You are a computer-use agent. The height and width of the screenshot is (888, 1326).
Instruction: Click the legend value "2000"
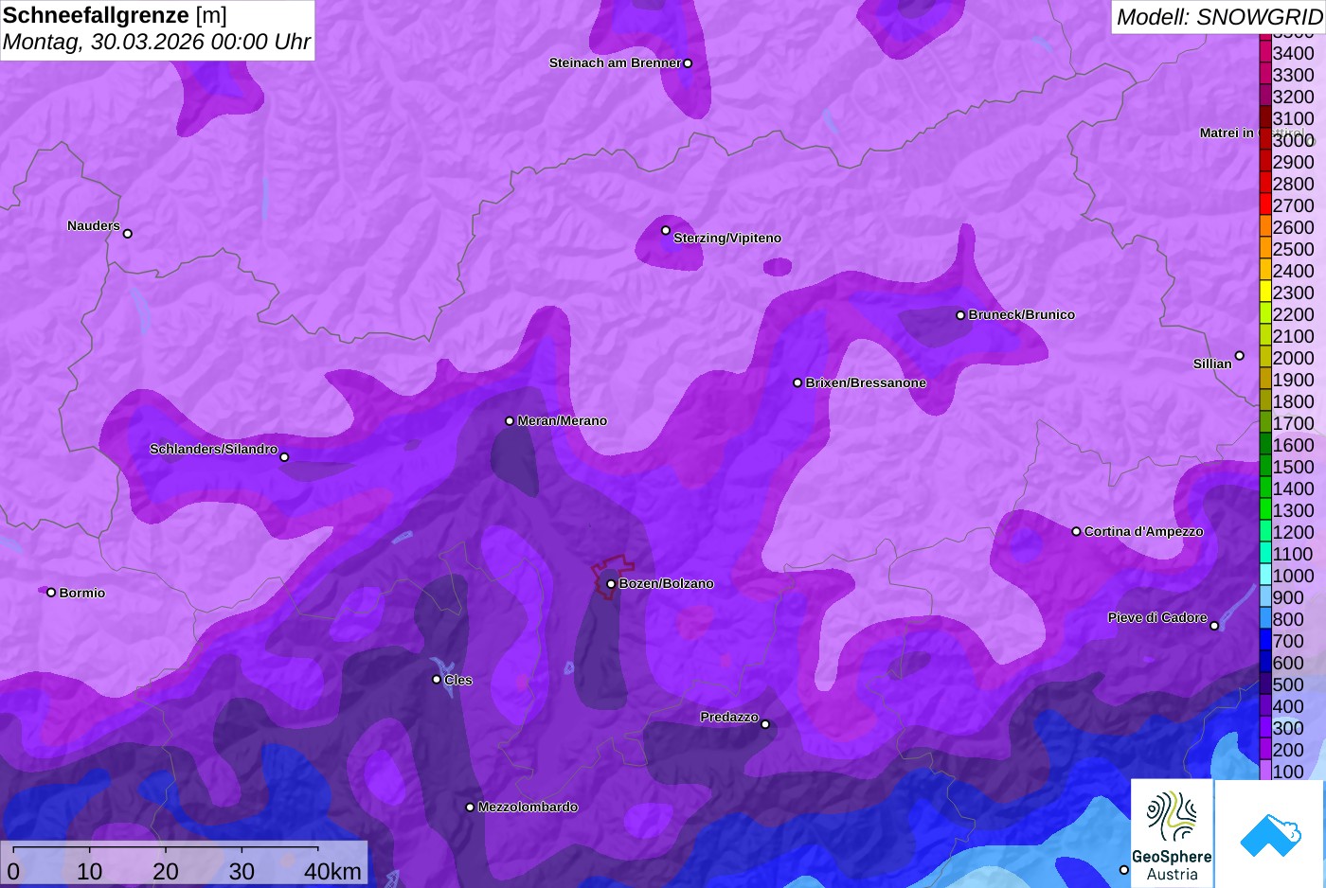click(x=1294, y=358)
